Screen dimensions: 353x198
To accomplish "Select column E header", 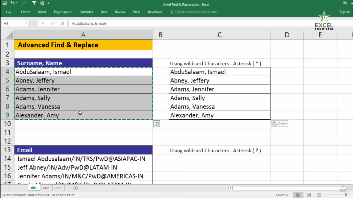I will [320, 35].
